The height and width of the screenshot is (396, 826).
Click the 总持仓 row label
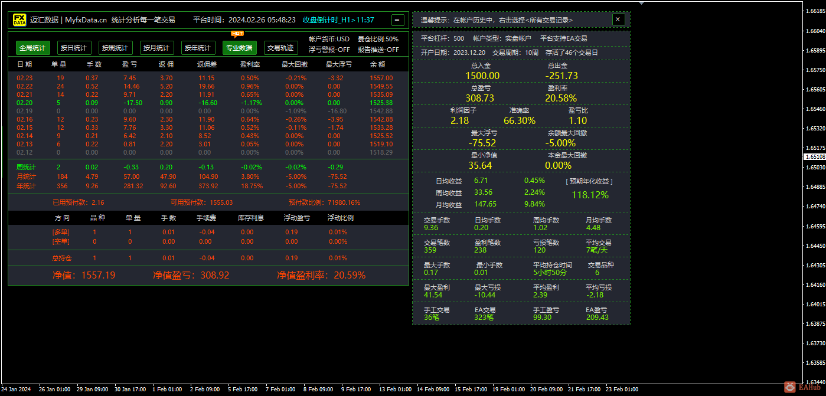62,258
